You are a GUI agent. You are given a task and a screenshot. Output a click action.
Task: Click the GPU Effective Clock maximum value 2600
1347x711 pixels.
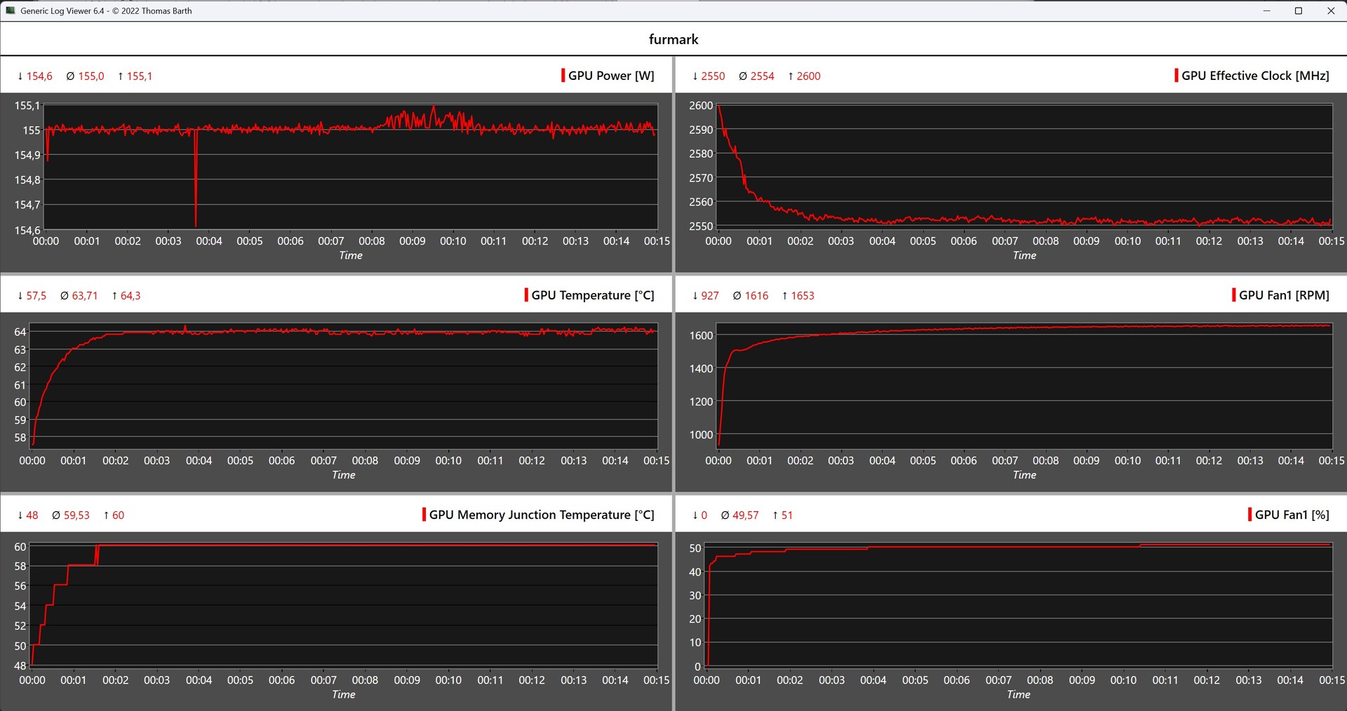pyautogui.click(x=807, y=76)
